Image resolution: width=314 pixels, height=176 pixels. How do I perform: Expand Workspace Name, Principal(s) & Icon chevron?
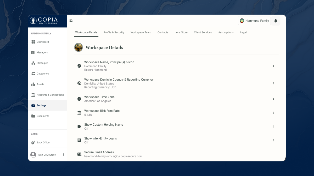pyautogui.click(x=273, y=66)
